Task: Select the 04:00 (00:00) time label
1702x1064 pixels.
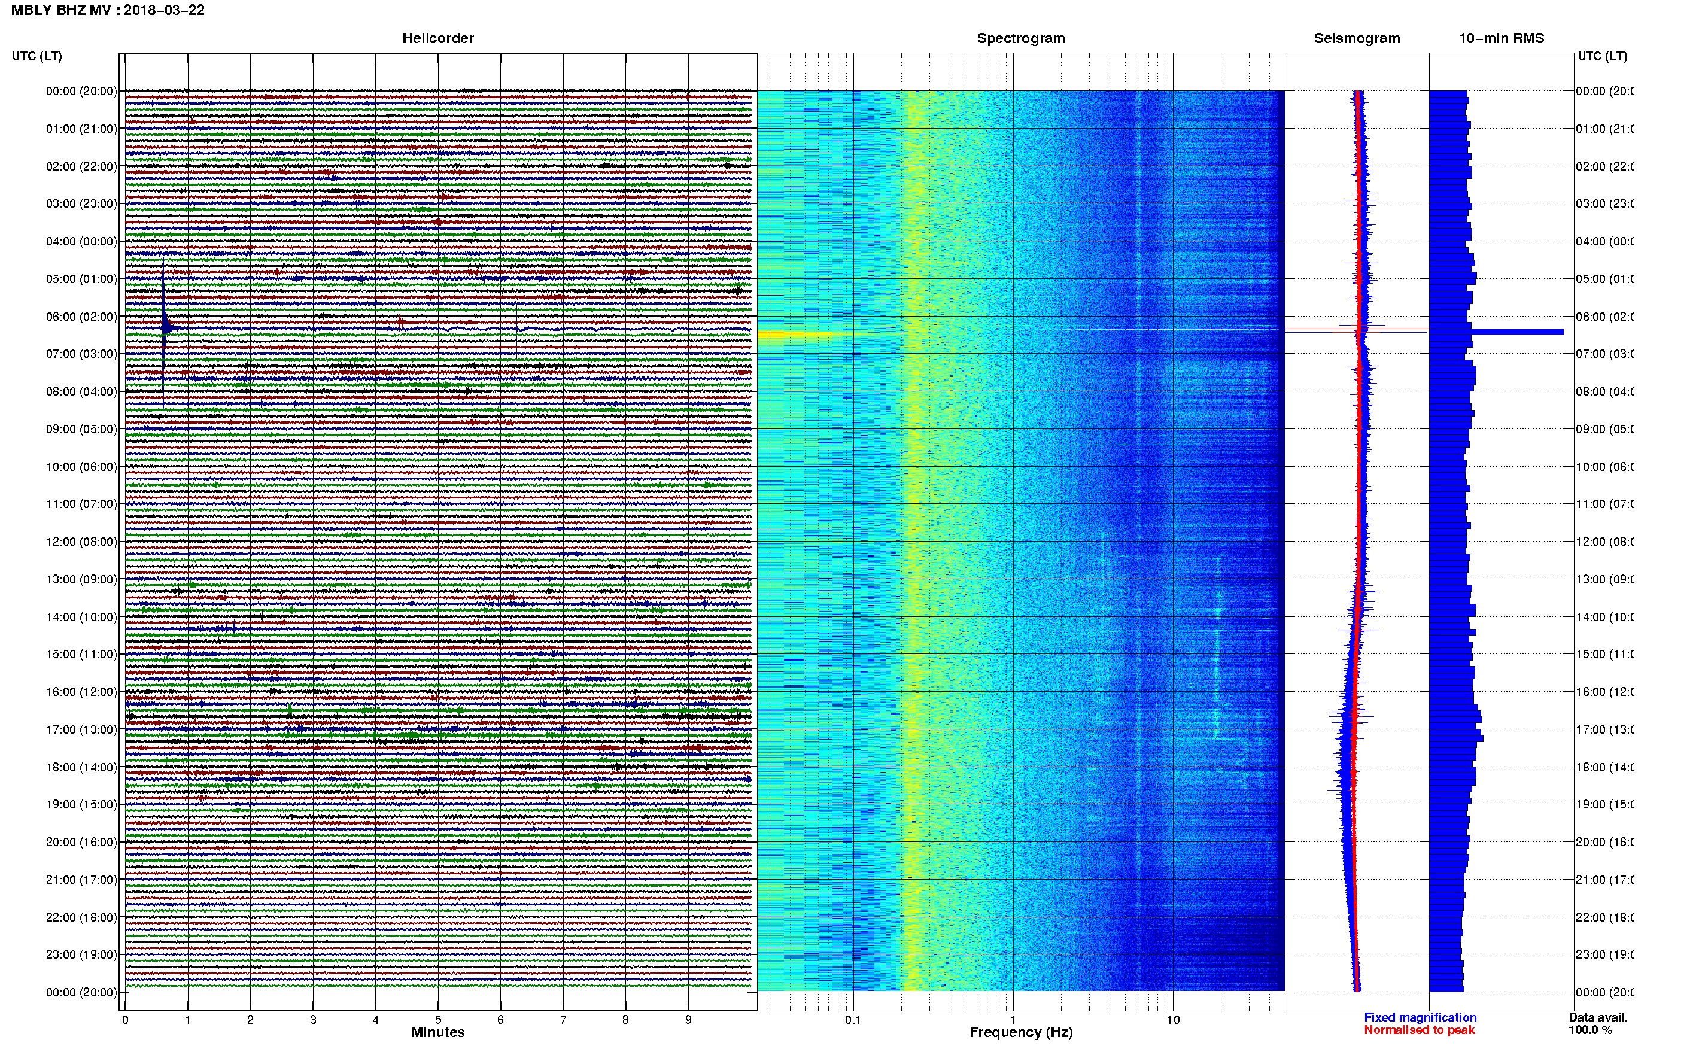Action: (81, 241)
